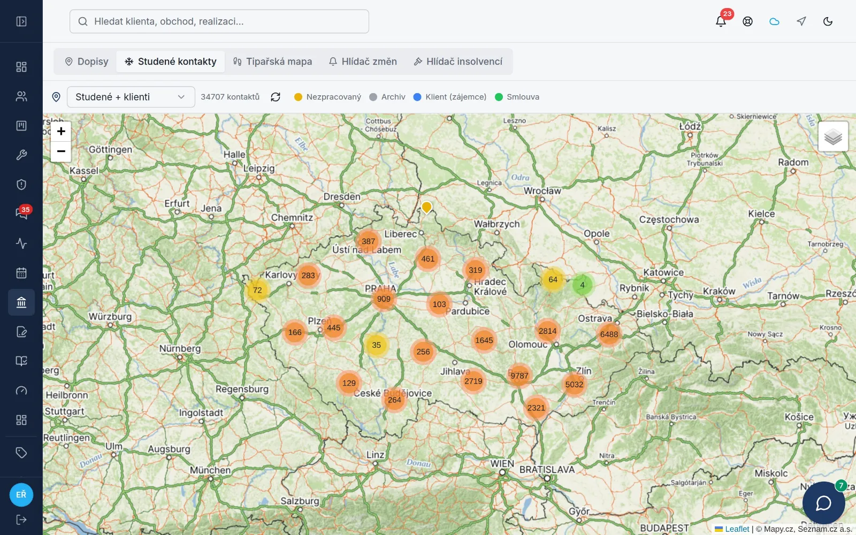The image size is (856, 535).
Task: Open the map layers selector
Action: [x=833, y=136]
